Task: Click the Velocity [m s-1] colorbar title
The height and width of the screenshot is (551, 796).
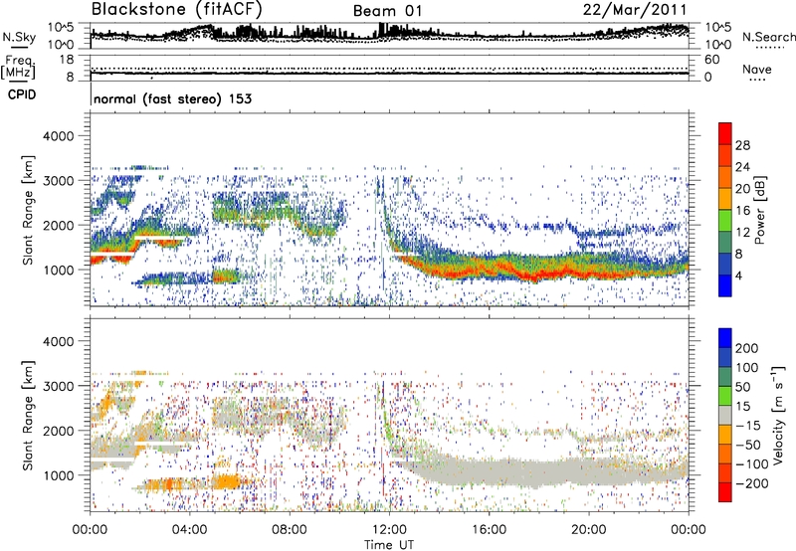Action: pyautogui.click(x=778, y=415)
